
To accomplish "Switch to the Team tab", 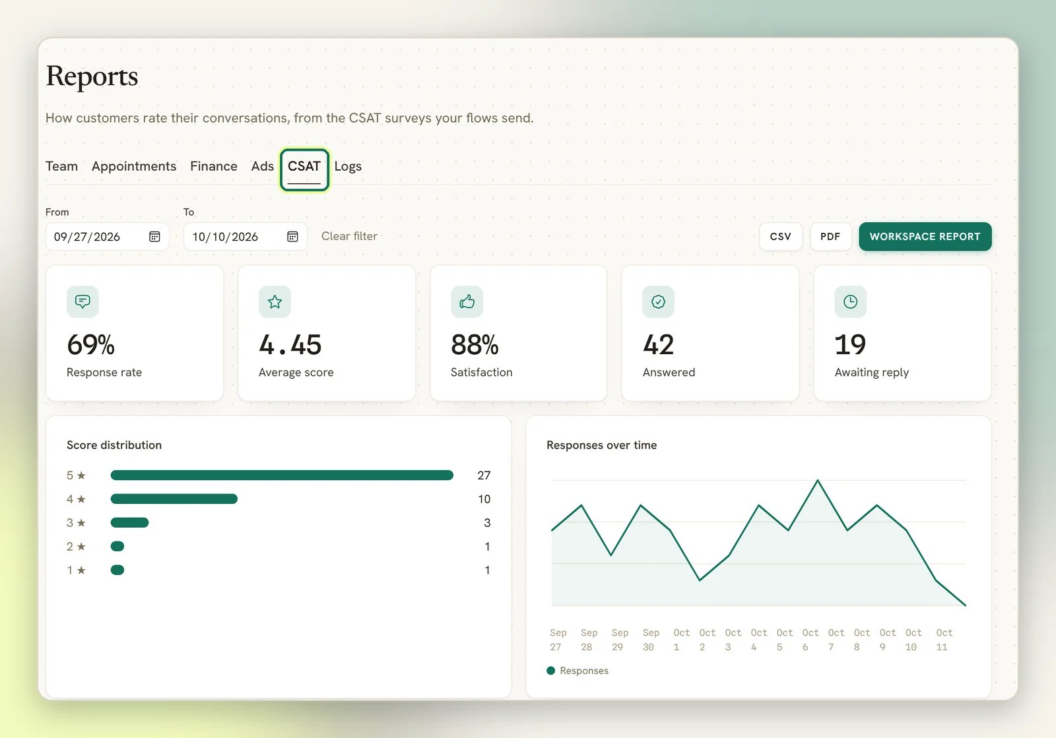I will coord(61,166).
